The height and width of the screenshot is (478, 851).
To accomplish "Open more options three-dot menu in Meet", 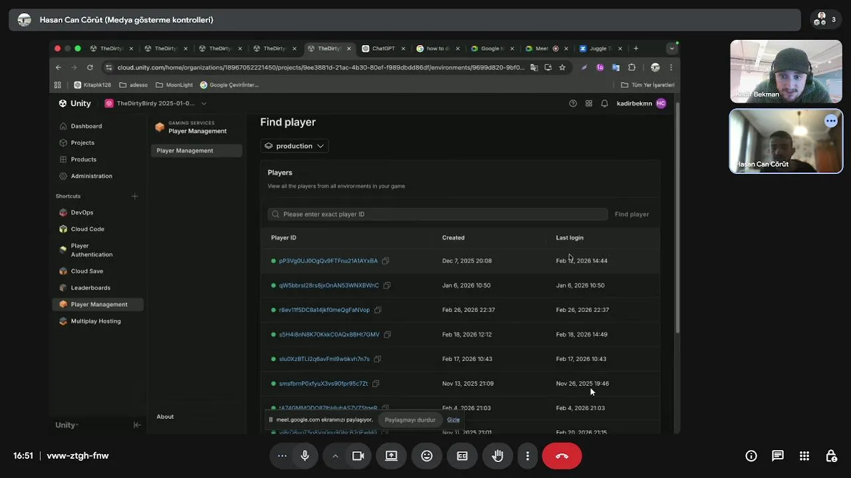I will pos(527,455).
